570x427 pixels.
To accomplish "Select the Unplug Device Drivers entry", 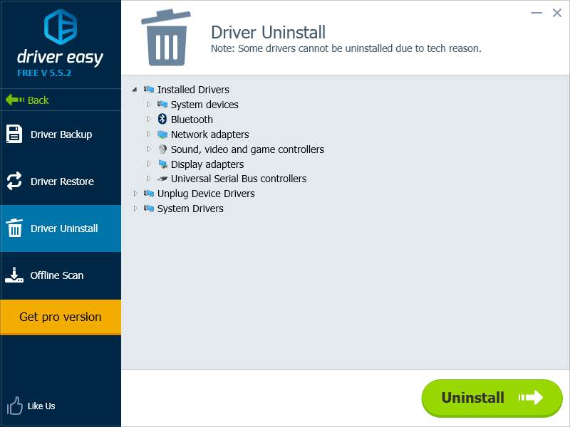I will (206, 194).
